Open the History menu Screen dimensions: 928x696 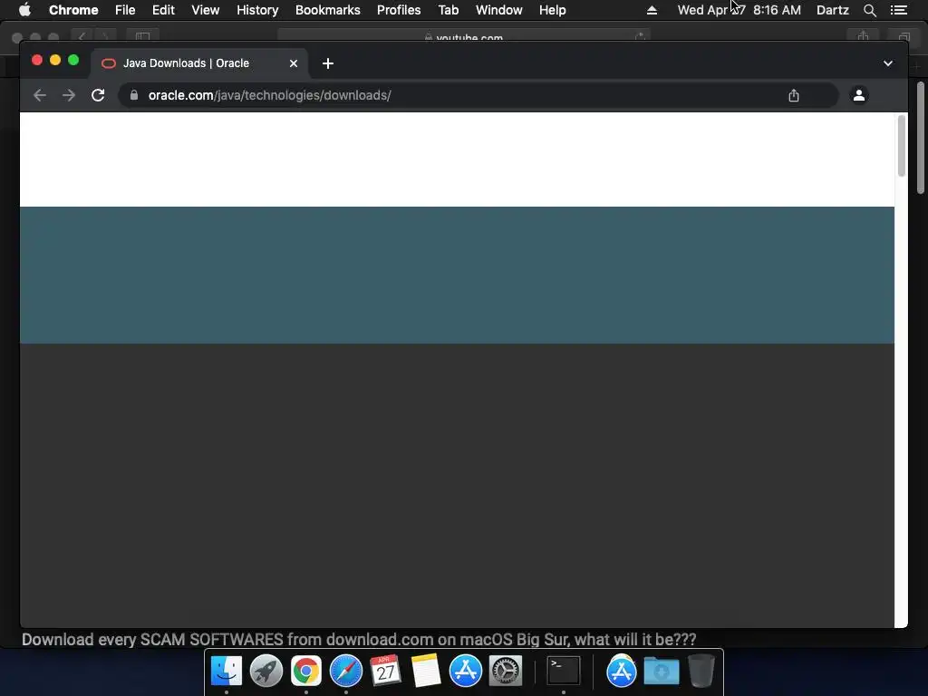[257, 10]
